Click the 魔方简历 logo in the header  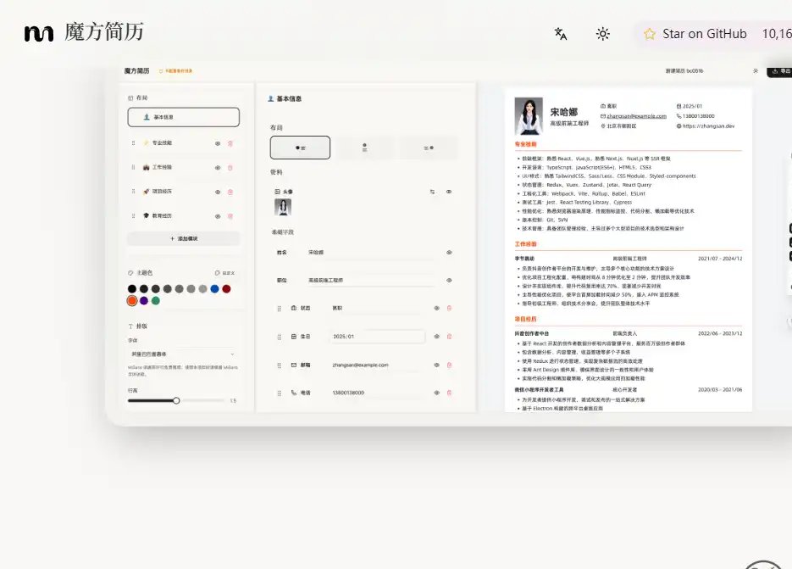84,32
